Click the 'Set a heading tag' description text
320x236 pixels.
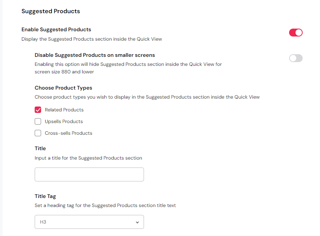pos(105,206)
